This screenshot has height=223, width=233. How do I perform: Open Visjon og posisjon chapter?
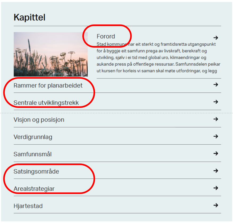tap(39, 120)
